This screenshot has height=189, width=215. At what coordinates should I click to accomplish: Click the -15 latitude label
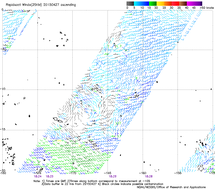tap(3, 129)
